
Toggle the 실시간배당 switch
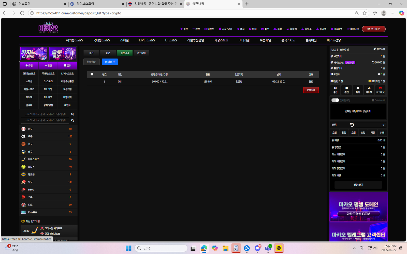pyautogui.click(x=335, y=100)
